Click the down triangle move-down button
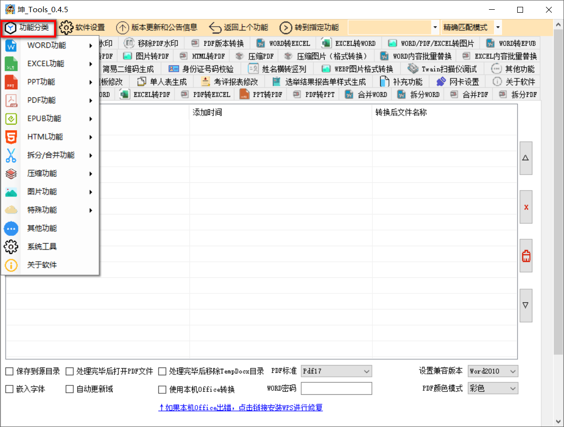The image size is (564, 427). [526, 306]
